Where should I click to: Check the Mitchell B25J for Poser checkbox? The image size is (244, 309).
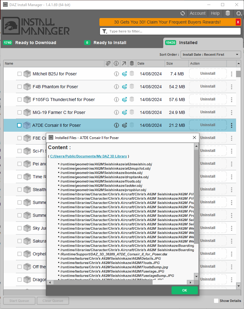pos(20,74)
